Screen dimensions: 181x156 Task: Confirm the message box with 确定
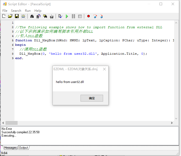tap(92, 98)
